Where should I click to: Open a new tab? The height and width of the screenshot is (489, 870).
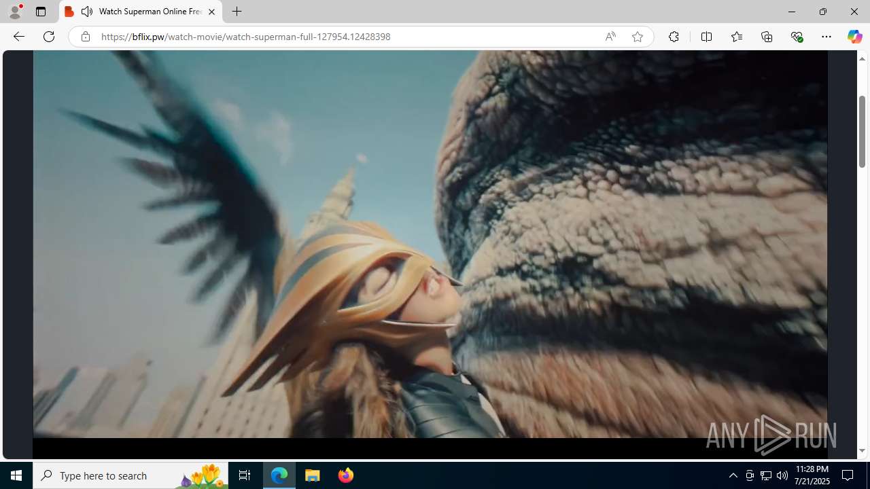tap(237, 12)
